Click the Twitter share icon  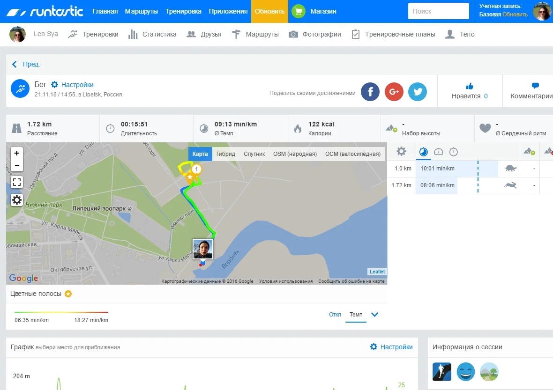tap(417, 92)
